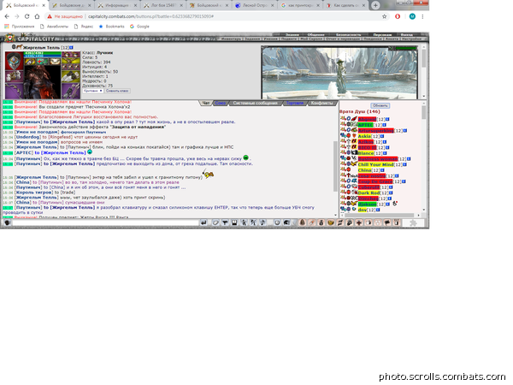This screenshot has height=385, width=513.
Task: Click the browser home button
Action: pos(37,16)
